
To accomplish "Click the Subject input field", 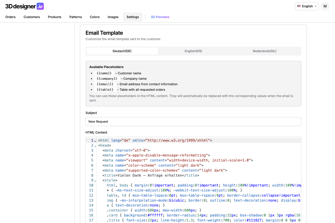I will 193,121.
